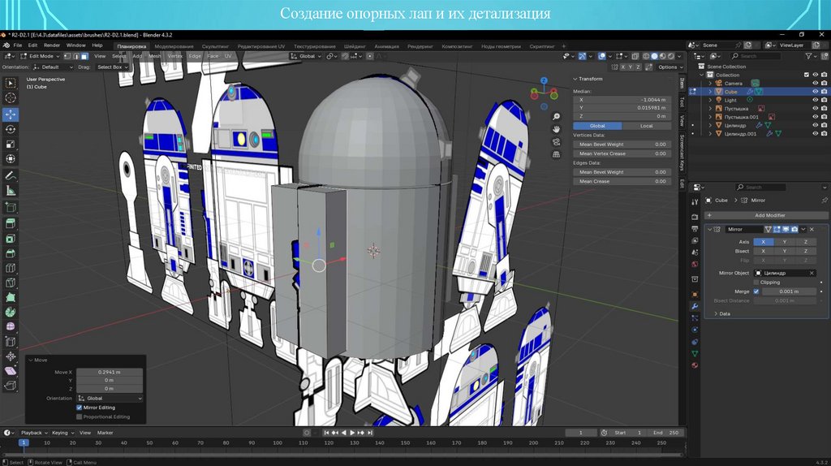The width and height of the screenshot is (831, 466).
Task: Uncheck the Mirror Editing checkbox
Action: pos(80,408)
